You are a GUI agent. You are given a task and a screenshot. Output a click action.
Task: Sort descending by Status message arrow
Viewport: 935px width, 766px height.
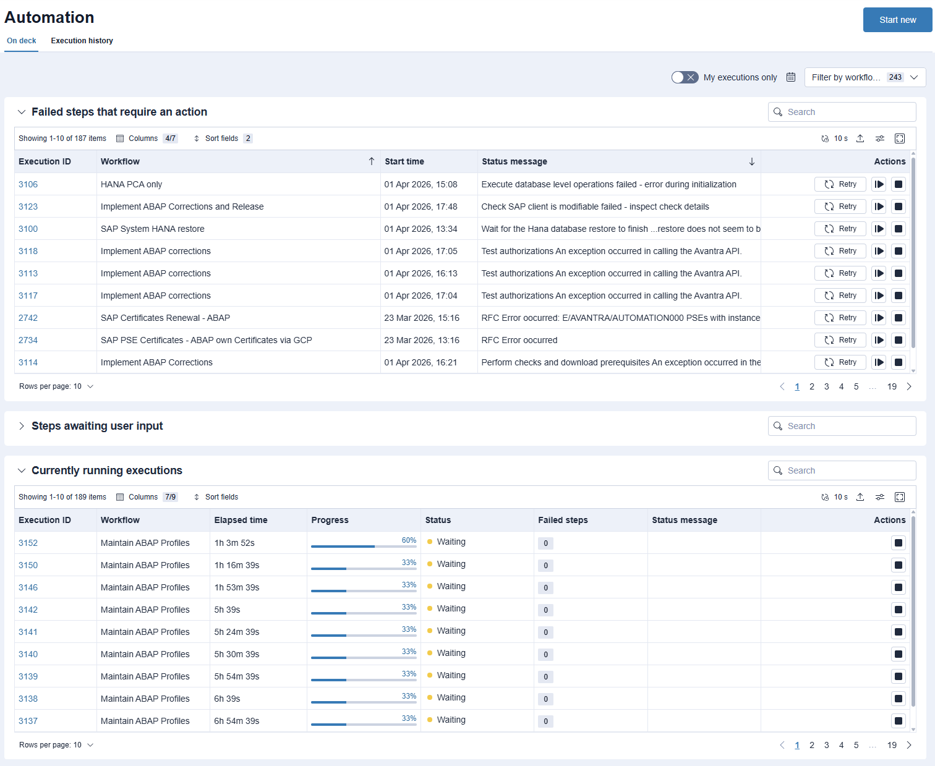tap(752, 161)
